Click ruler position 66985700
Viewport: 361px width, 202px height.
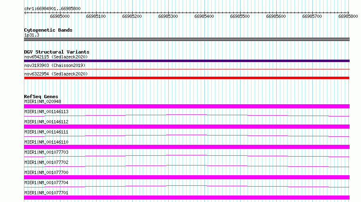pyautogui.click(x=312, y=16)
